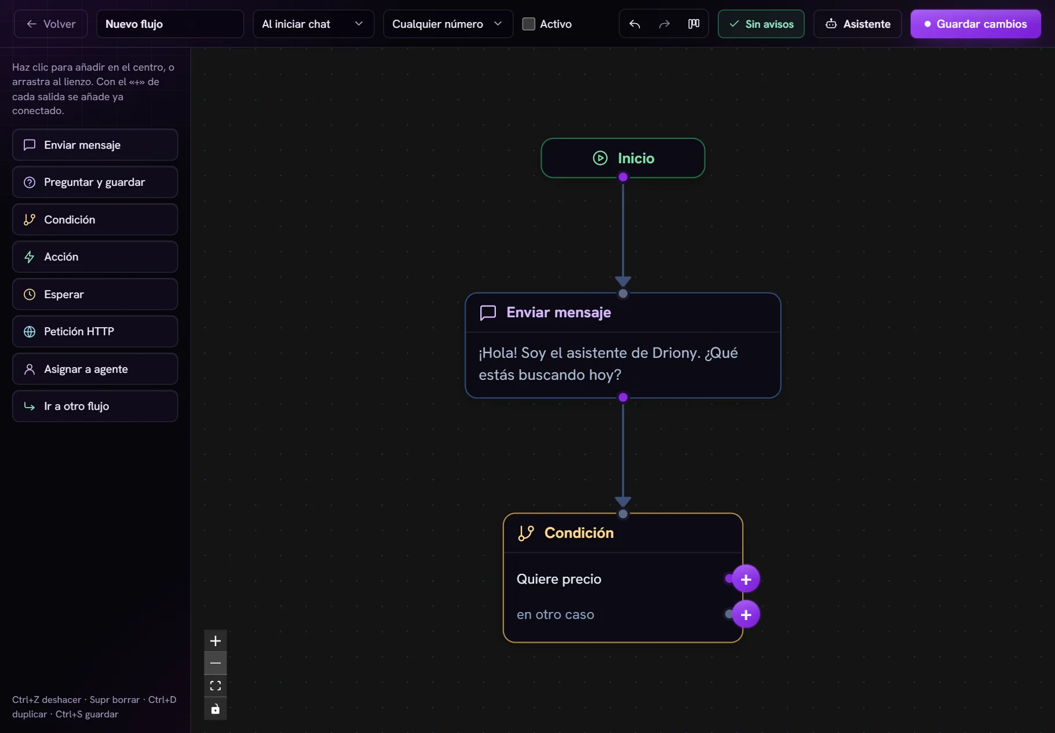Viewport: 1055px width, 733px height.
Task: Click the play icon in Inicio node
Action: [600, 158]
